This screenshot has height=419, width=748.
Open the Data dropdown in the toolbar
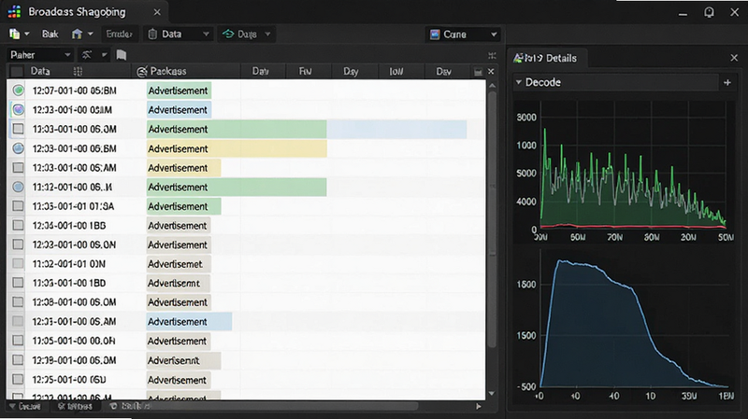click(179, 34)
